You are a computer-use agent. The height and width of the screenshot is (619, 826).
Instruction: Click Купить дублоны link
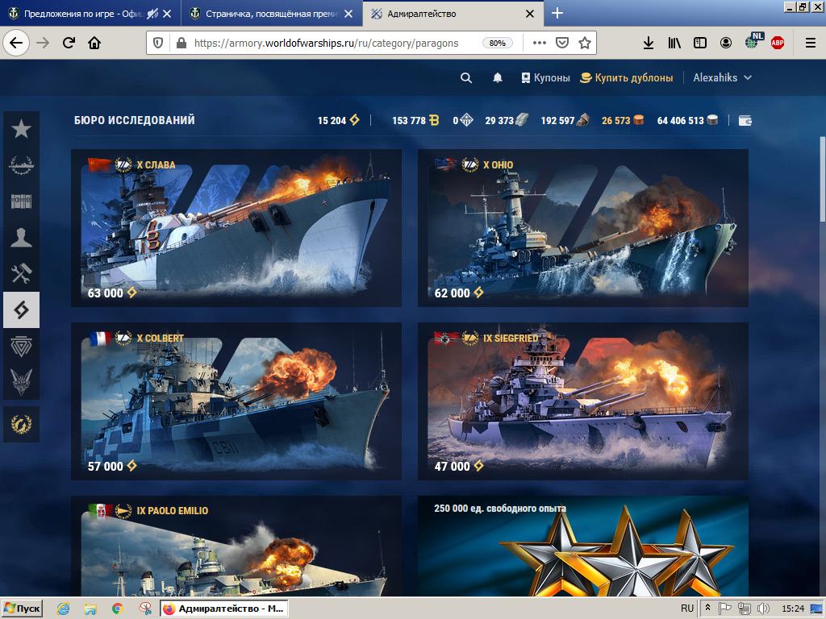coord(626,78)
